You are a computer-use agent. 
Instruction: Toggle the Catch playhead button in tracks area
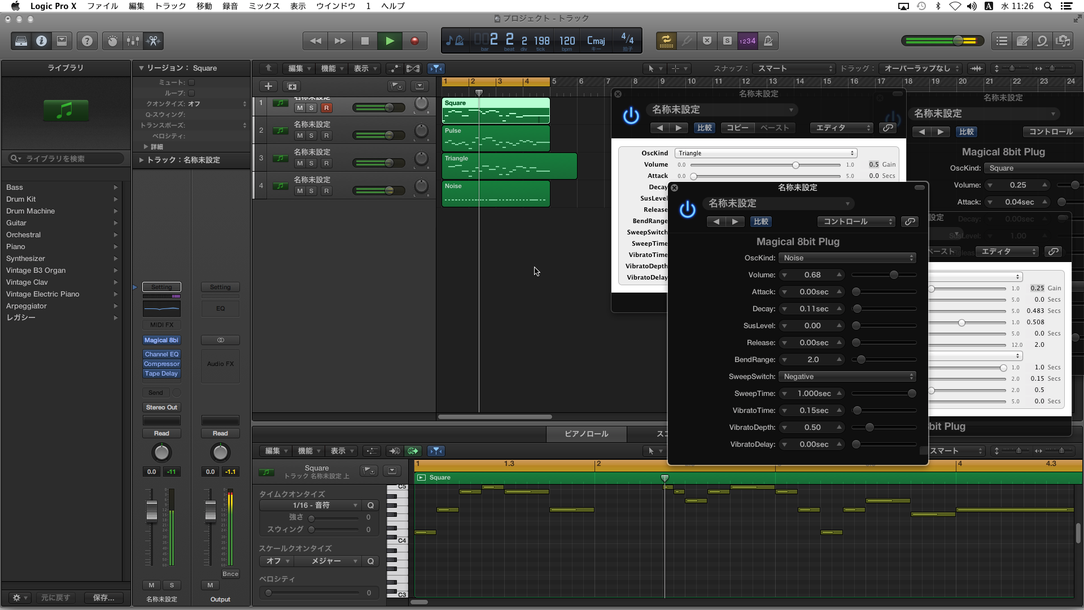[436, 68]
